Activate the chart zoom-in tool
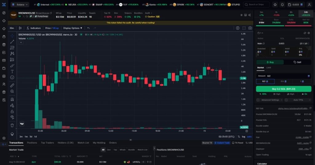 [12, 91]
